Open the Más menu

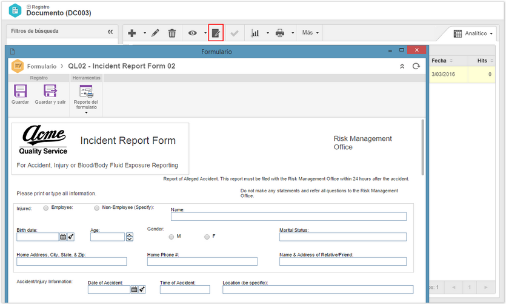pyautogui.click(x=310, y=33)
